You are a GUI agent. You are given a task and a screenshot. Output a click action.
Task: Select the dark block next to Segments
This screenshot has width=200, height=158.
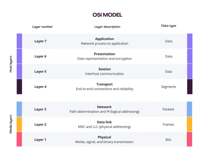[190, 87]
